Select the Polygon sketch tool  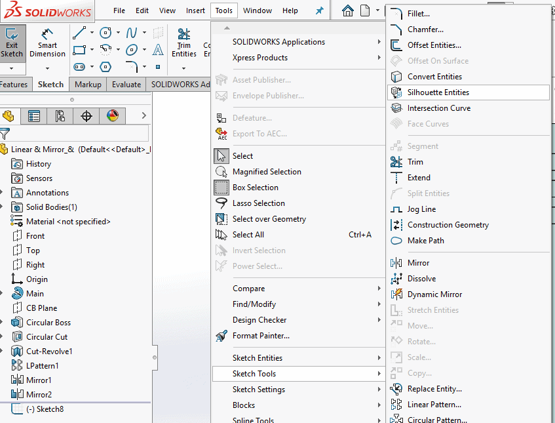click(105, 67)
